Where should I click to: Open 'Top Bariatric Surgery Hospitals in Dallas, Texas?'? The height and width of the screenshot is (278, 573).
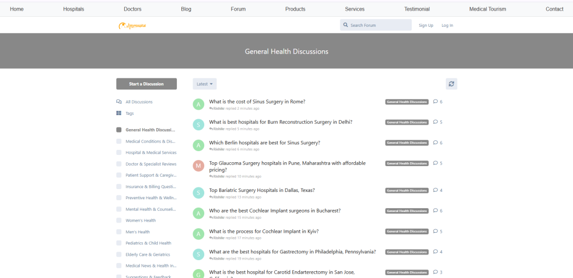pyautogui.click(x=262, y=190)
